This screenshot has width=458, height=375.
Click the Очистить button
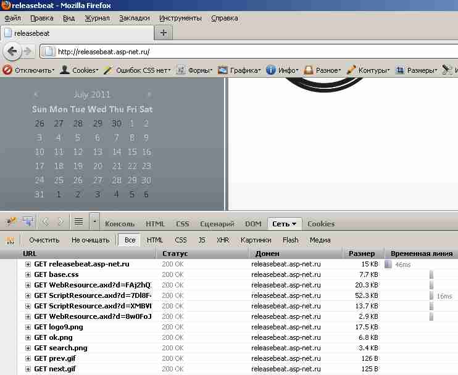44,240
